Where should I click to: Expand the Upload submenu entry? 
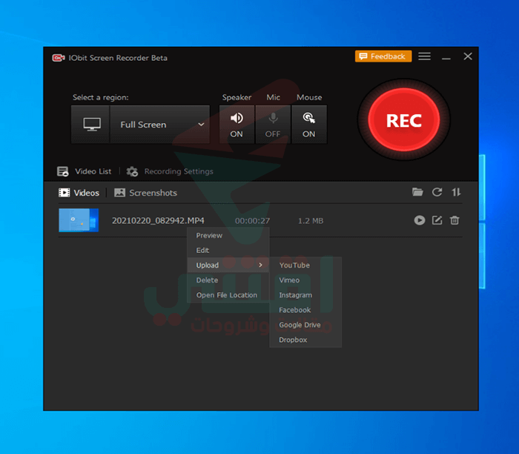pyautogui.click(x=228, y=266)
